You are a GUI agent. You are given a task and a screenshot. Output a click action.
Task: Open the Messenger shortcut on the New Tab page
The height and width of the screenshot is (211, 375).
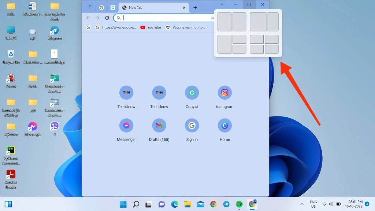pyautogui.click(x=126, y=130)
